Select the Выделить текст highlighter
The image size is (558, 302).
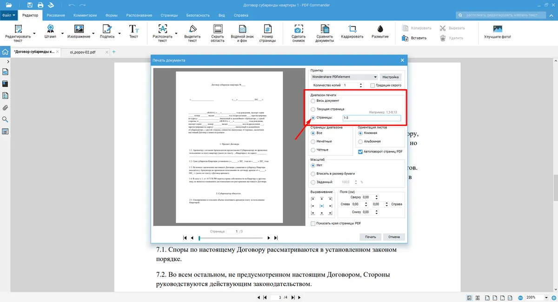[192, 33]
